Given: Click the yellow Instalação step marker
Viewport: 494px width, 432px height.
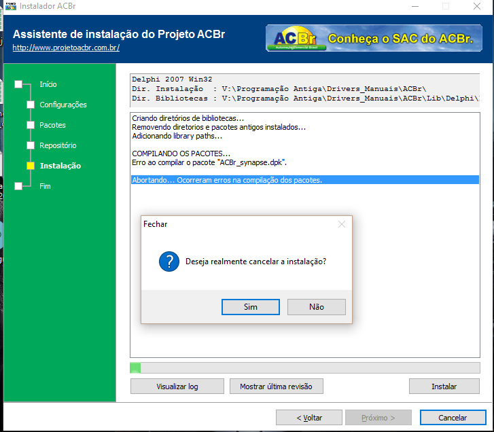Looking at the screenshot, I should (x=31, y=166).
